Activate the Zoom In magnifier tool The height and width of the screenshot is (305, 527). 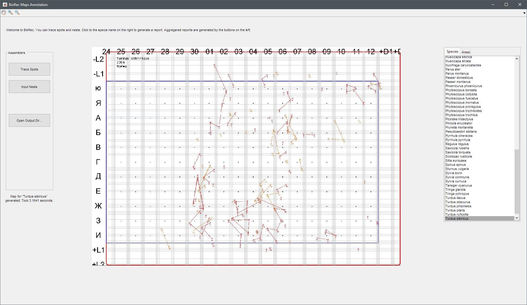10,12
